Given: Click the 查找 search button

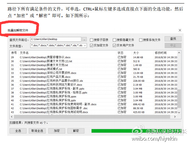Looking at the screenshot, I should click(x=173, y=39).
